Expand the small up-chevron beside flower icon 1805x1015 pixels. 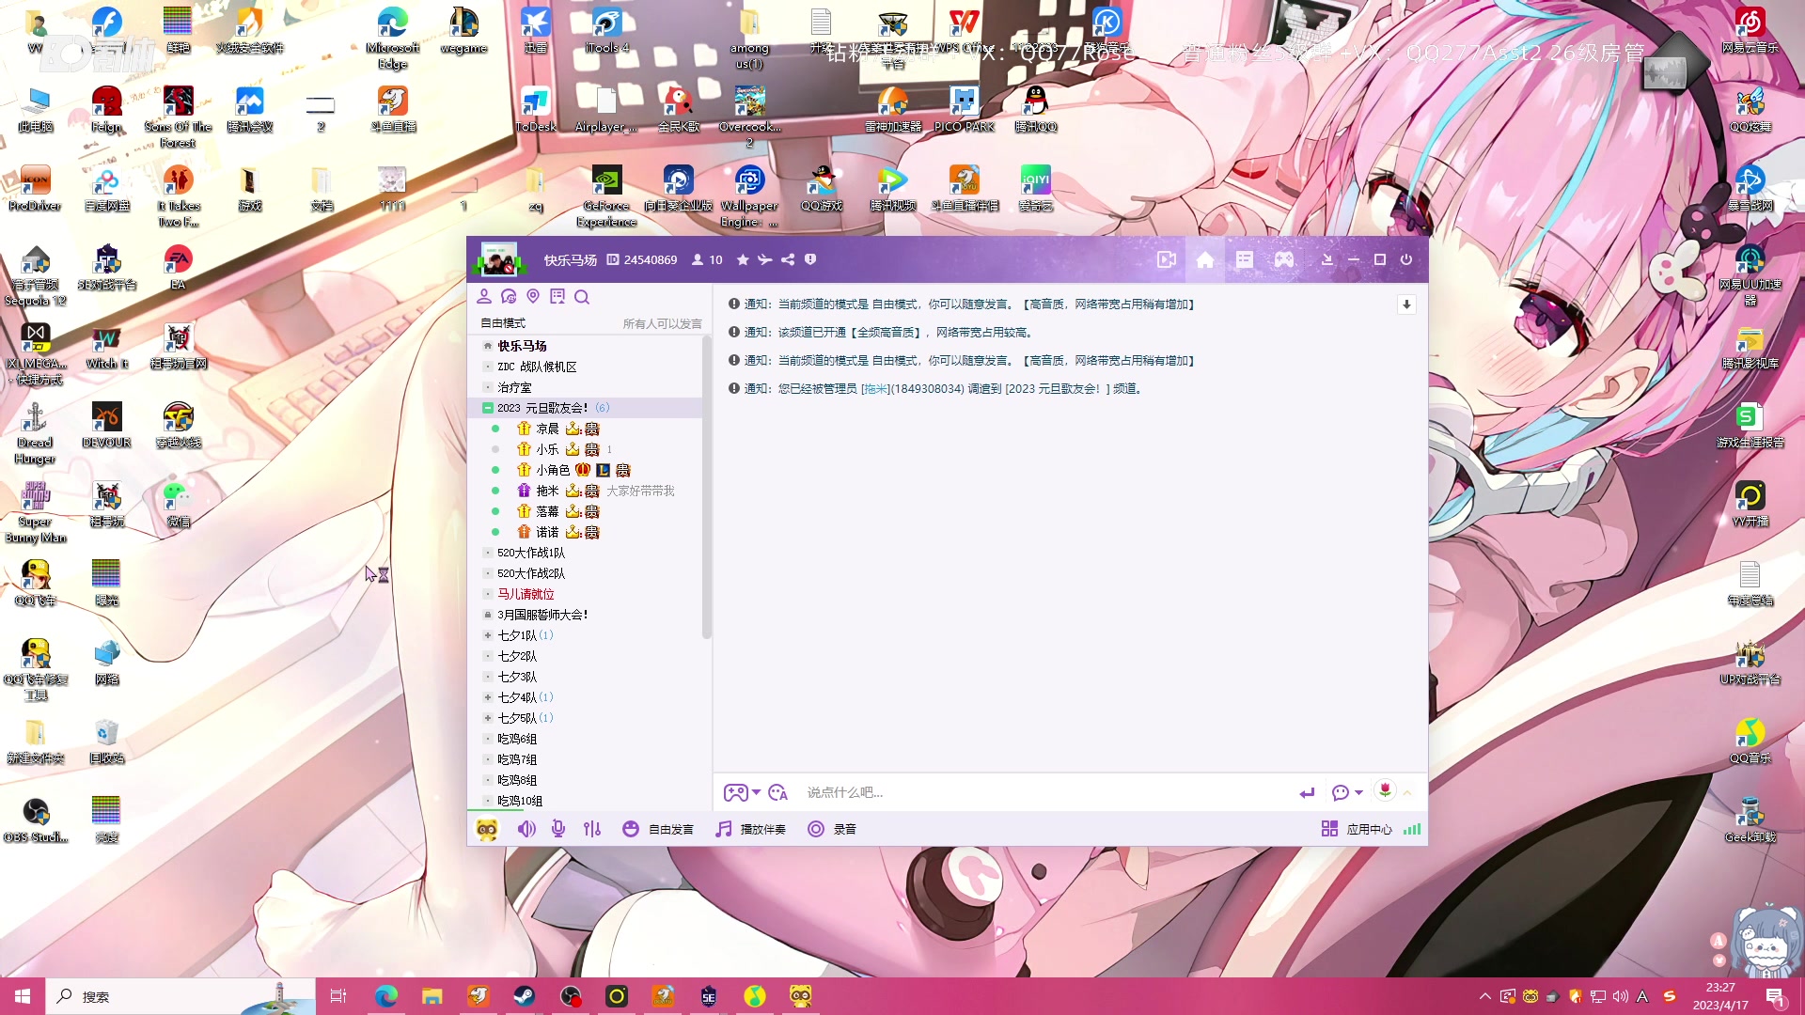(x=1407, y=792)
